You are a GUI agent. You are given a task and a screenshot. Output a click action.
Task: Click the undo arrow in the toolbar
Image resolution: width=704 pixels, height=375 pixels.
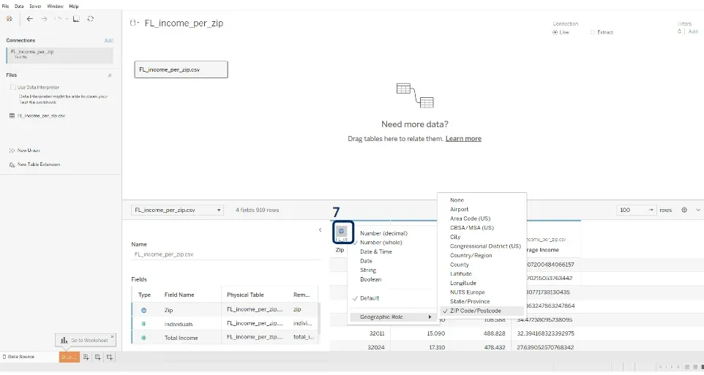[x=58, y=19]
